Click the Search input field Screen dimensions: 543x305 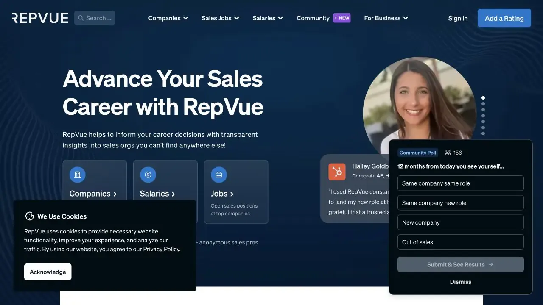pos(95,18)
